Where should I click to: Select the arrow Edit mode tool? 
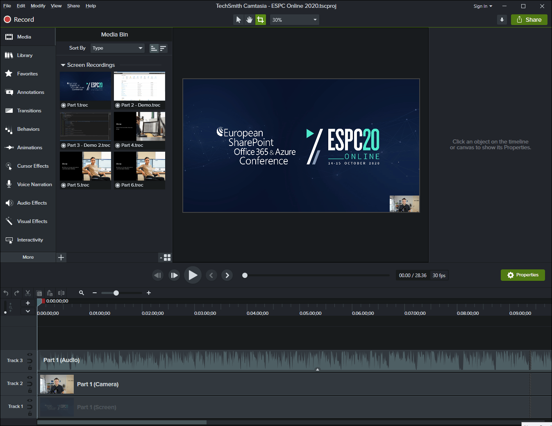point(239,20)
